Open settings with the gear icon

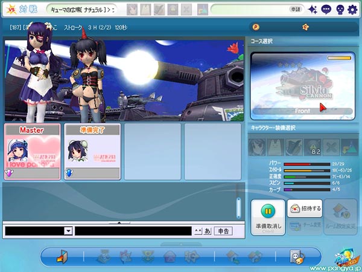(x=352, y=10)
